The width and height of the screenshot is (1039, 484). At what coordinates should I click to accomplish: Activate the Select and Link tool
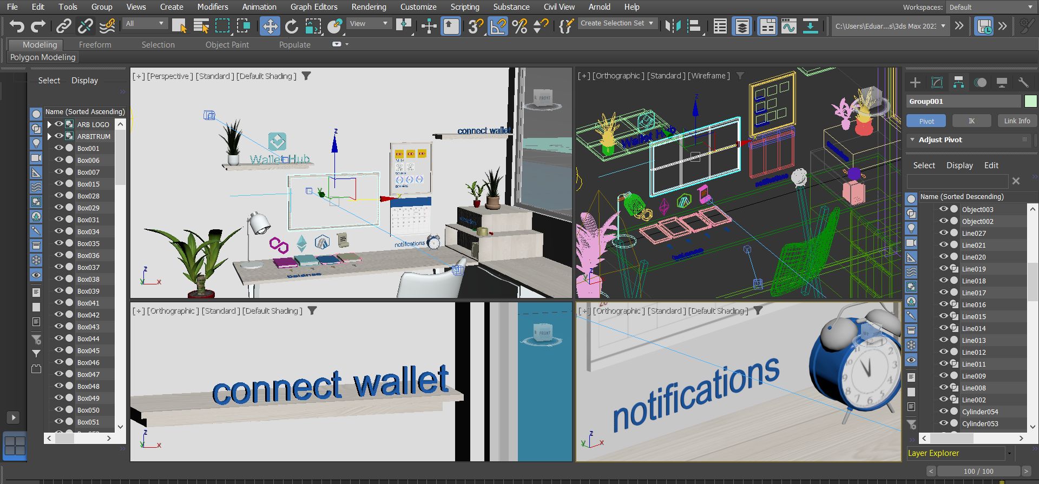[64, 25]
